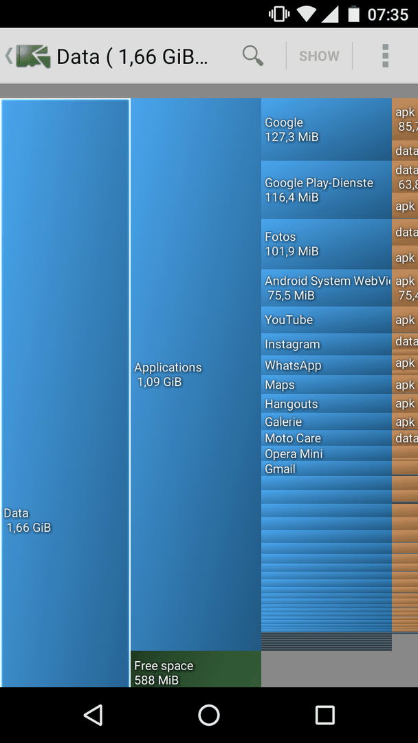Select the data block next to Moto Care
Screen dimensions: 418x743
405,438
